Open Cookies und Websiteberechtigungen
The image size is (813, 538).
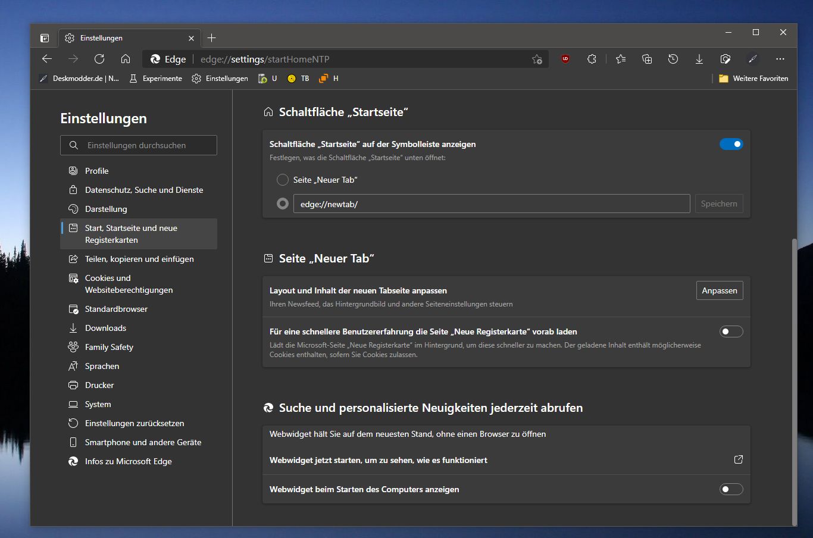139,284
